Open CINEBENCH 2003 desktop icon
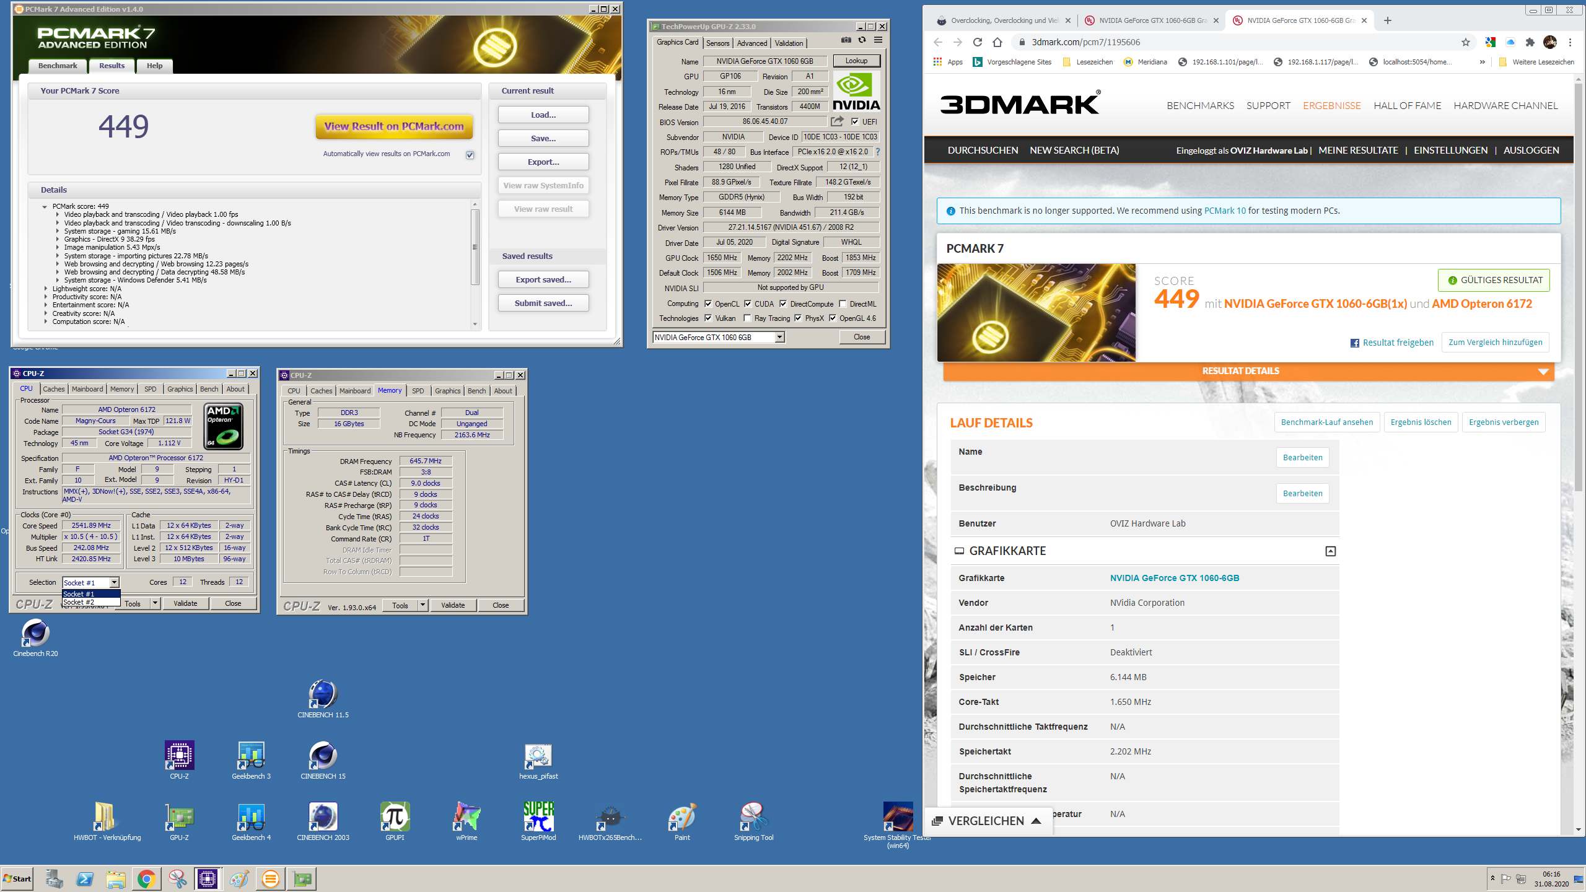This screenshot has width=1586, height=892. point(323,822)
